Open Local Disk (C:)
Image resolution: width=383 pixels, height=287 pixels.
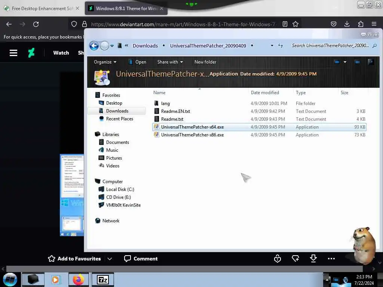(120, 189)
